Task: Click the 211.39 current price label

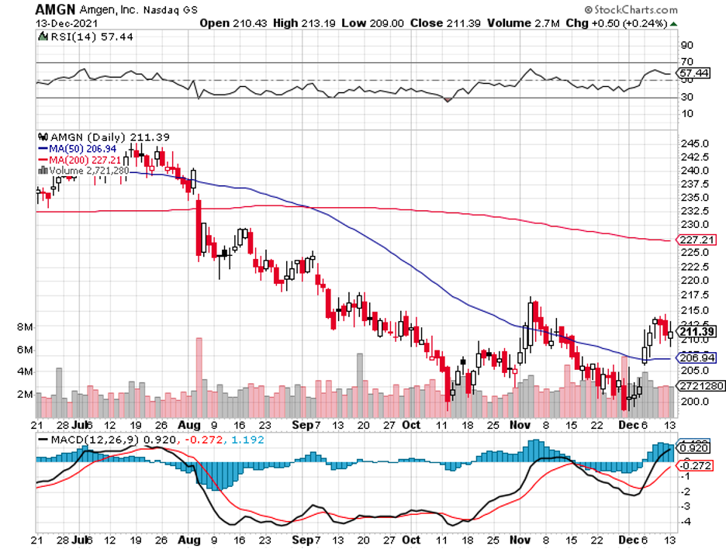Action: 695,333
